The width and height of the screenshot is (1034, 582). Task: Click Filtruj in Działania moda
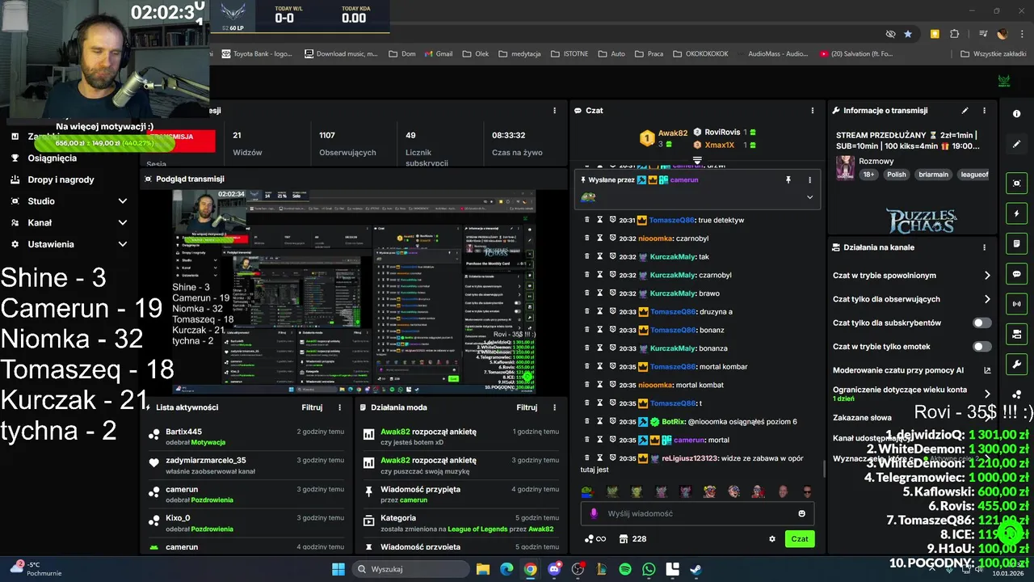tap(527, 407)
